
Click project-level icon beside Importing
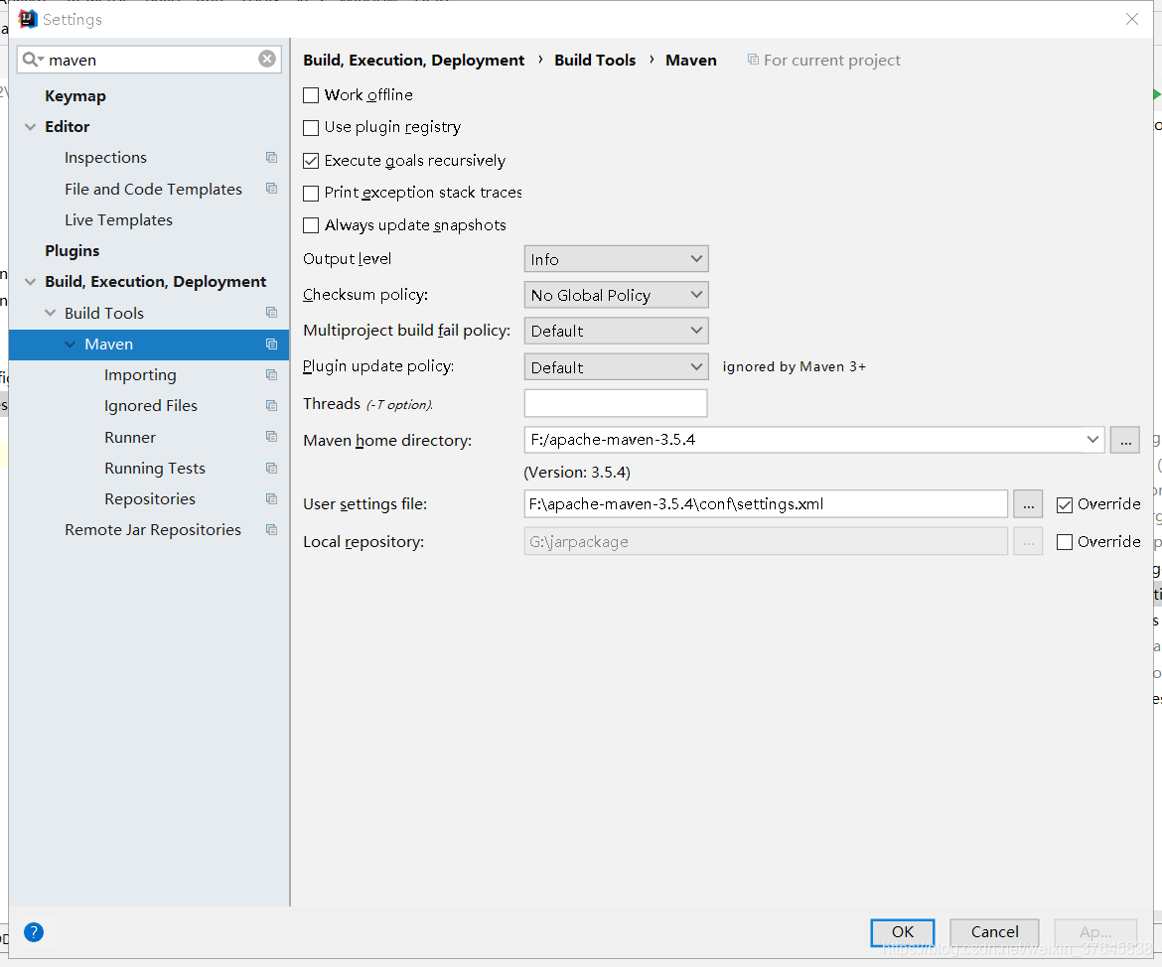coord(271,375)
